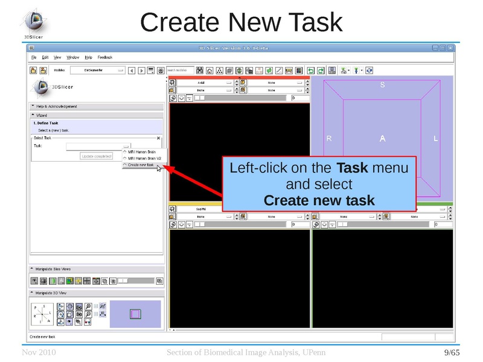Screen dimensions: 483x362
Task: Click the undo arrow icon in the toolbar
Action: click(310, 70)
